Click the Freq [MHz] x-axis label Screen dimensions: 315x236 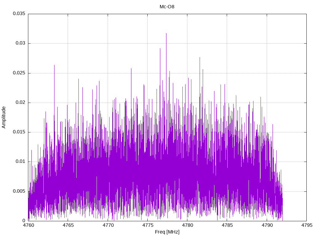(x=167, y=232)
